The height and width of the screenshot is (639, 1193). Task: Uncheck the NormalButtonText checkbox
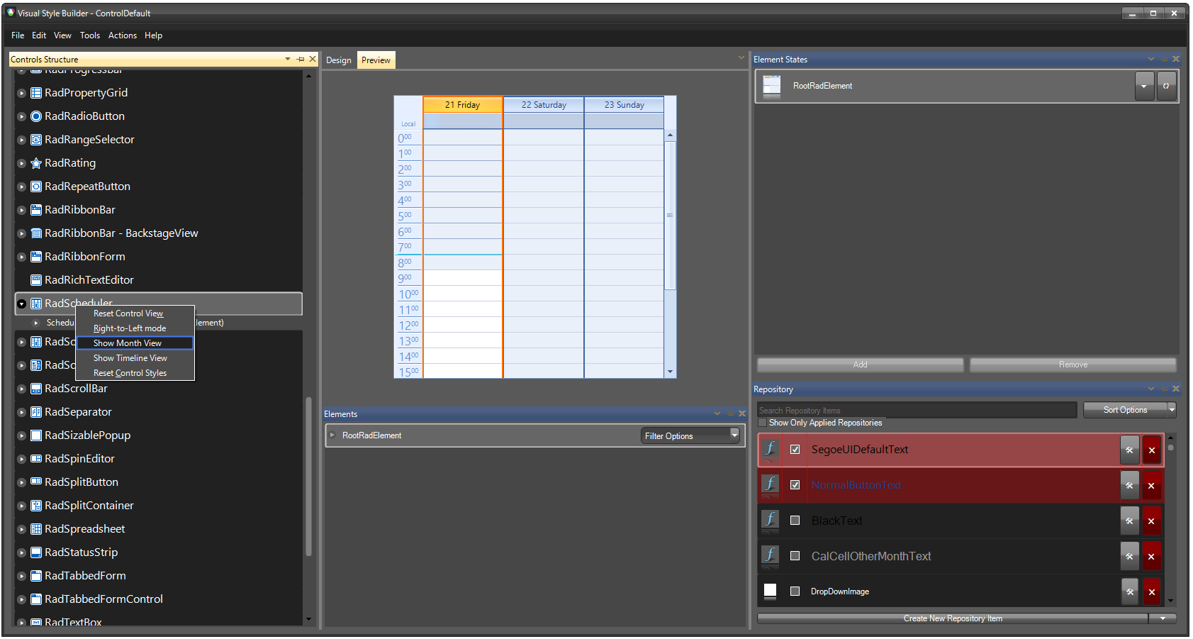(795, 485)
